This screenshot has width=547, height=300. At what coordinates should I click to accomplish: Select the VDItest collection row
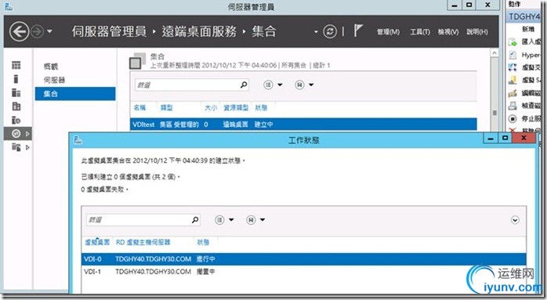[303, 125]
